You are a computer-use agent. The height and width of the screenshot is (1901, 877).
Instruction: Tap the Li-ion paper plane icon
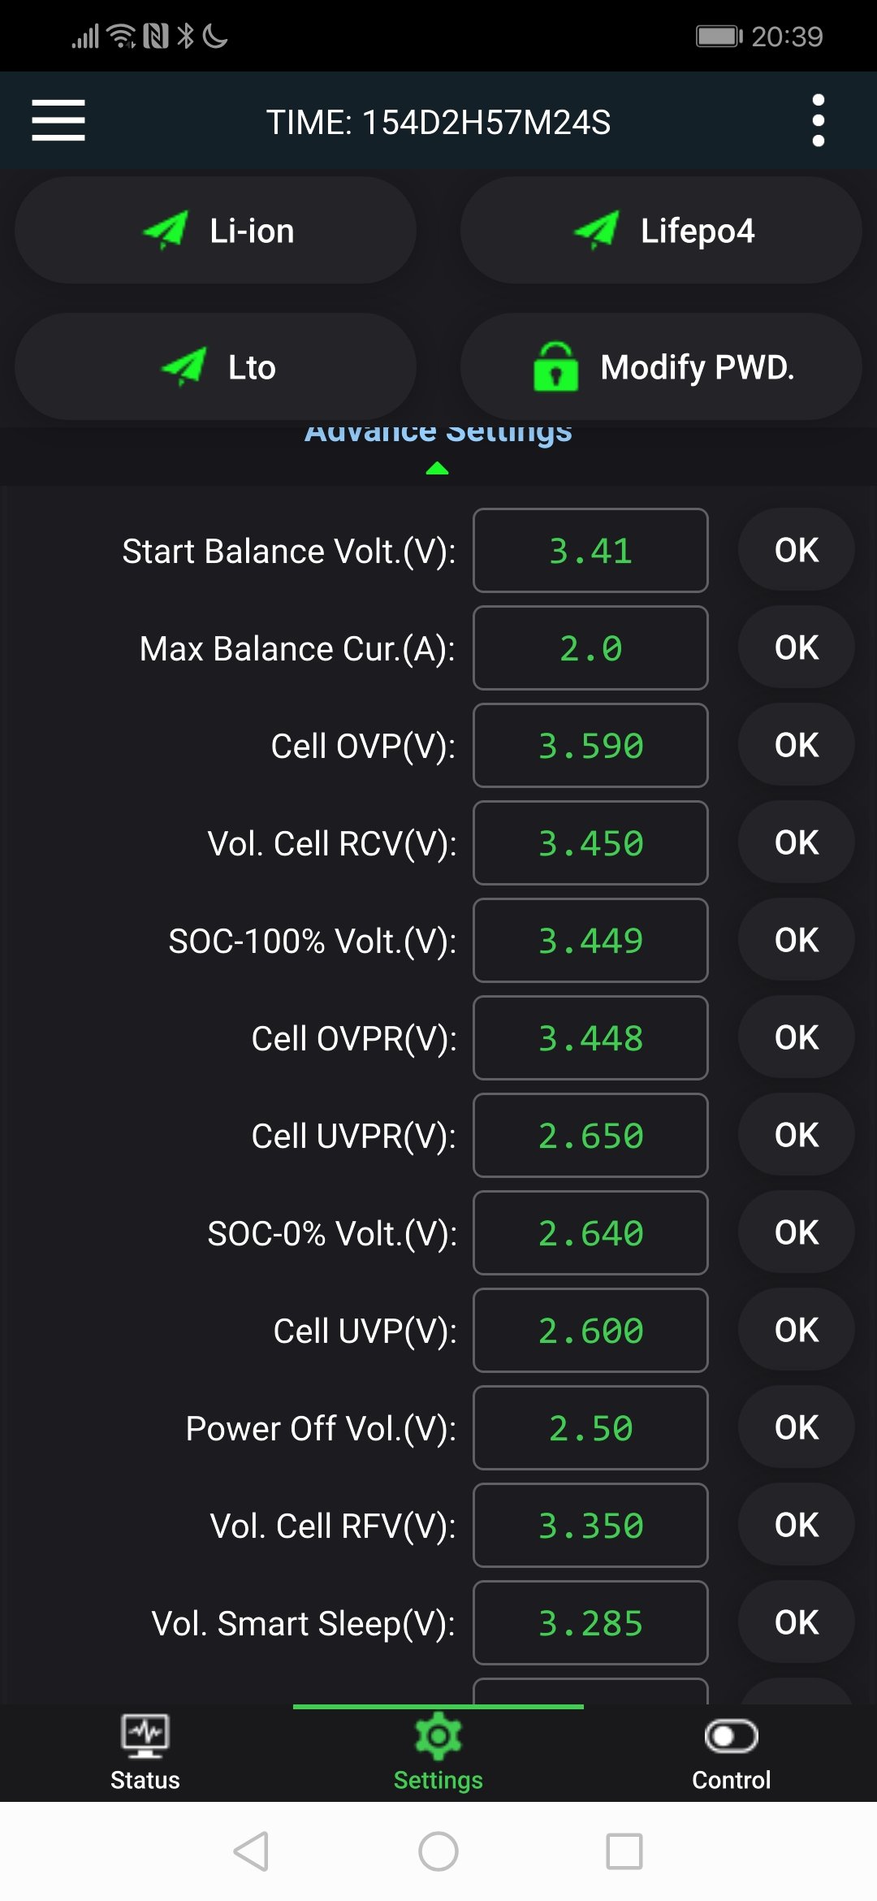click(166, 231)
